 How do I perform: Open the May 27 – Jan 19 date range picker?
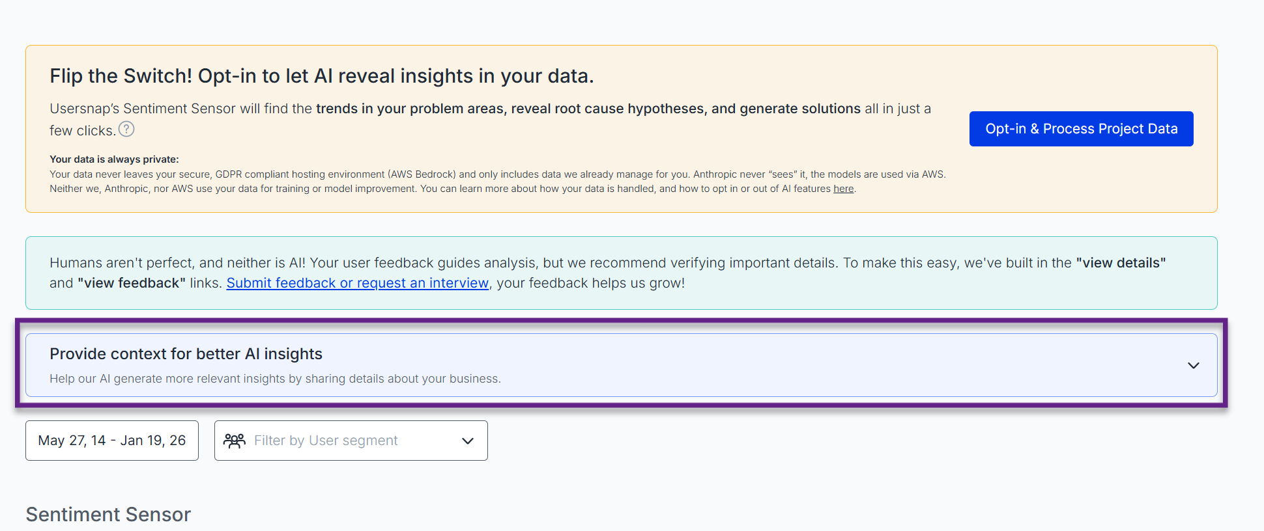pos(112,441)
